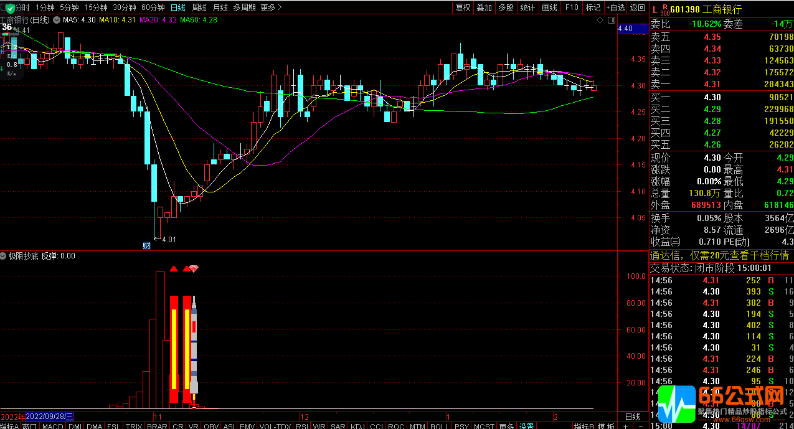Select the MCST indicator tab
Image resolution: width=794 pixels, height=429 pixels.
point(483,426)
